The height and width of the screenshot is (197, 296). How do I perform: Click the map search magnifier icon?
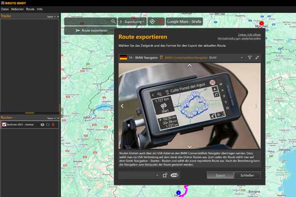pyautogui.click(x=113, y=21)
